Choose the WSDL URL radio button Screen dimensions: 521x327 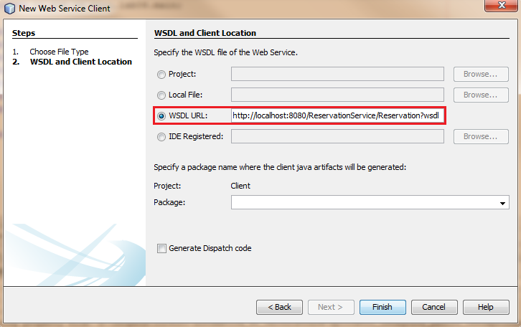[x=161, y=116]
